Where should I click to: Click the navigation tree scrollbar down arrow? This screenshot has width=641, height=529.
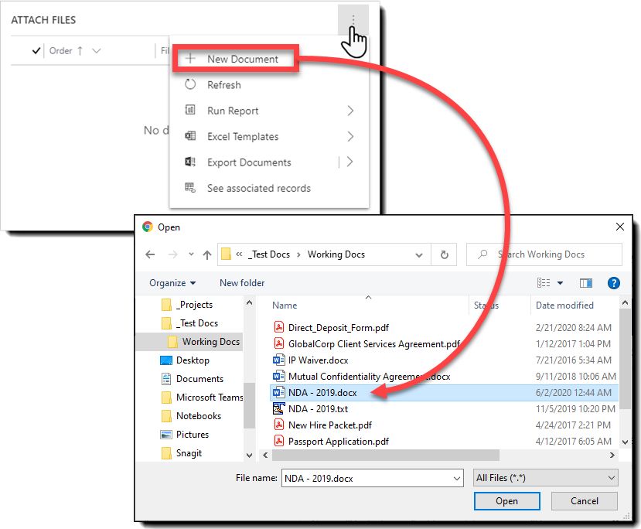tap(250, 455)
